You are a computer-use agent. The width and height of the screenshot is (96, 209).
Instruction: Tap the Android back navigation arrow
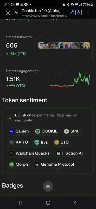pyautogui.click(x=75, y=203)
